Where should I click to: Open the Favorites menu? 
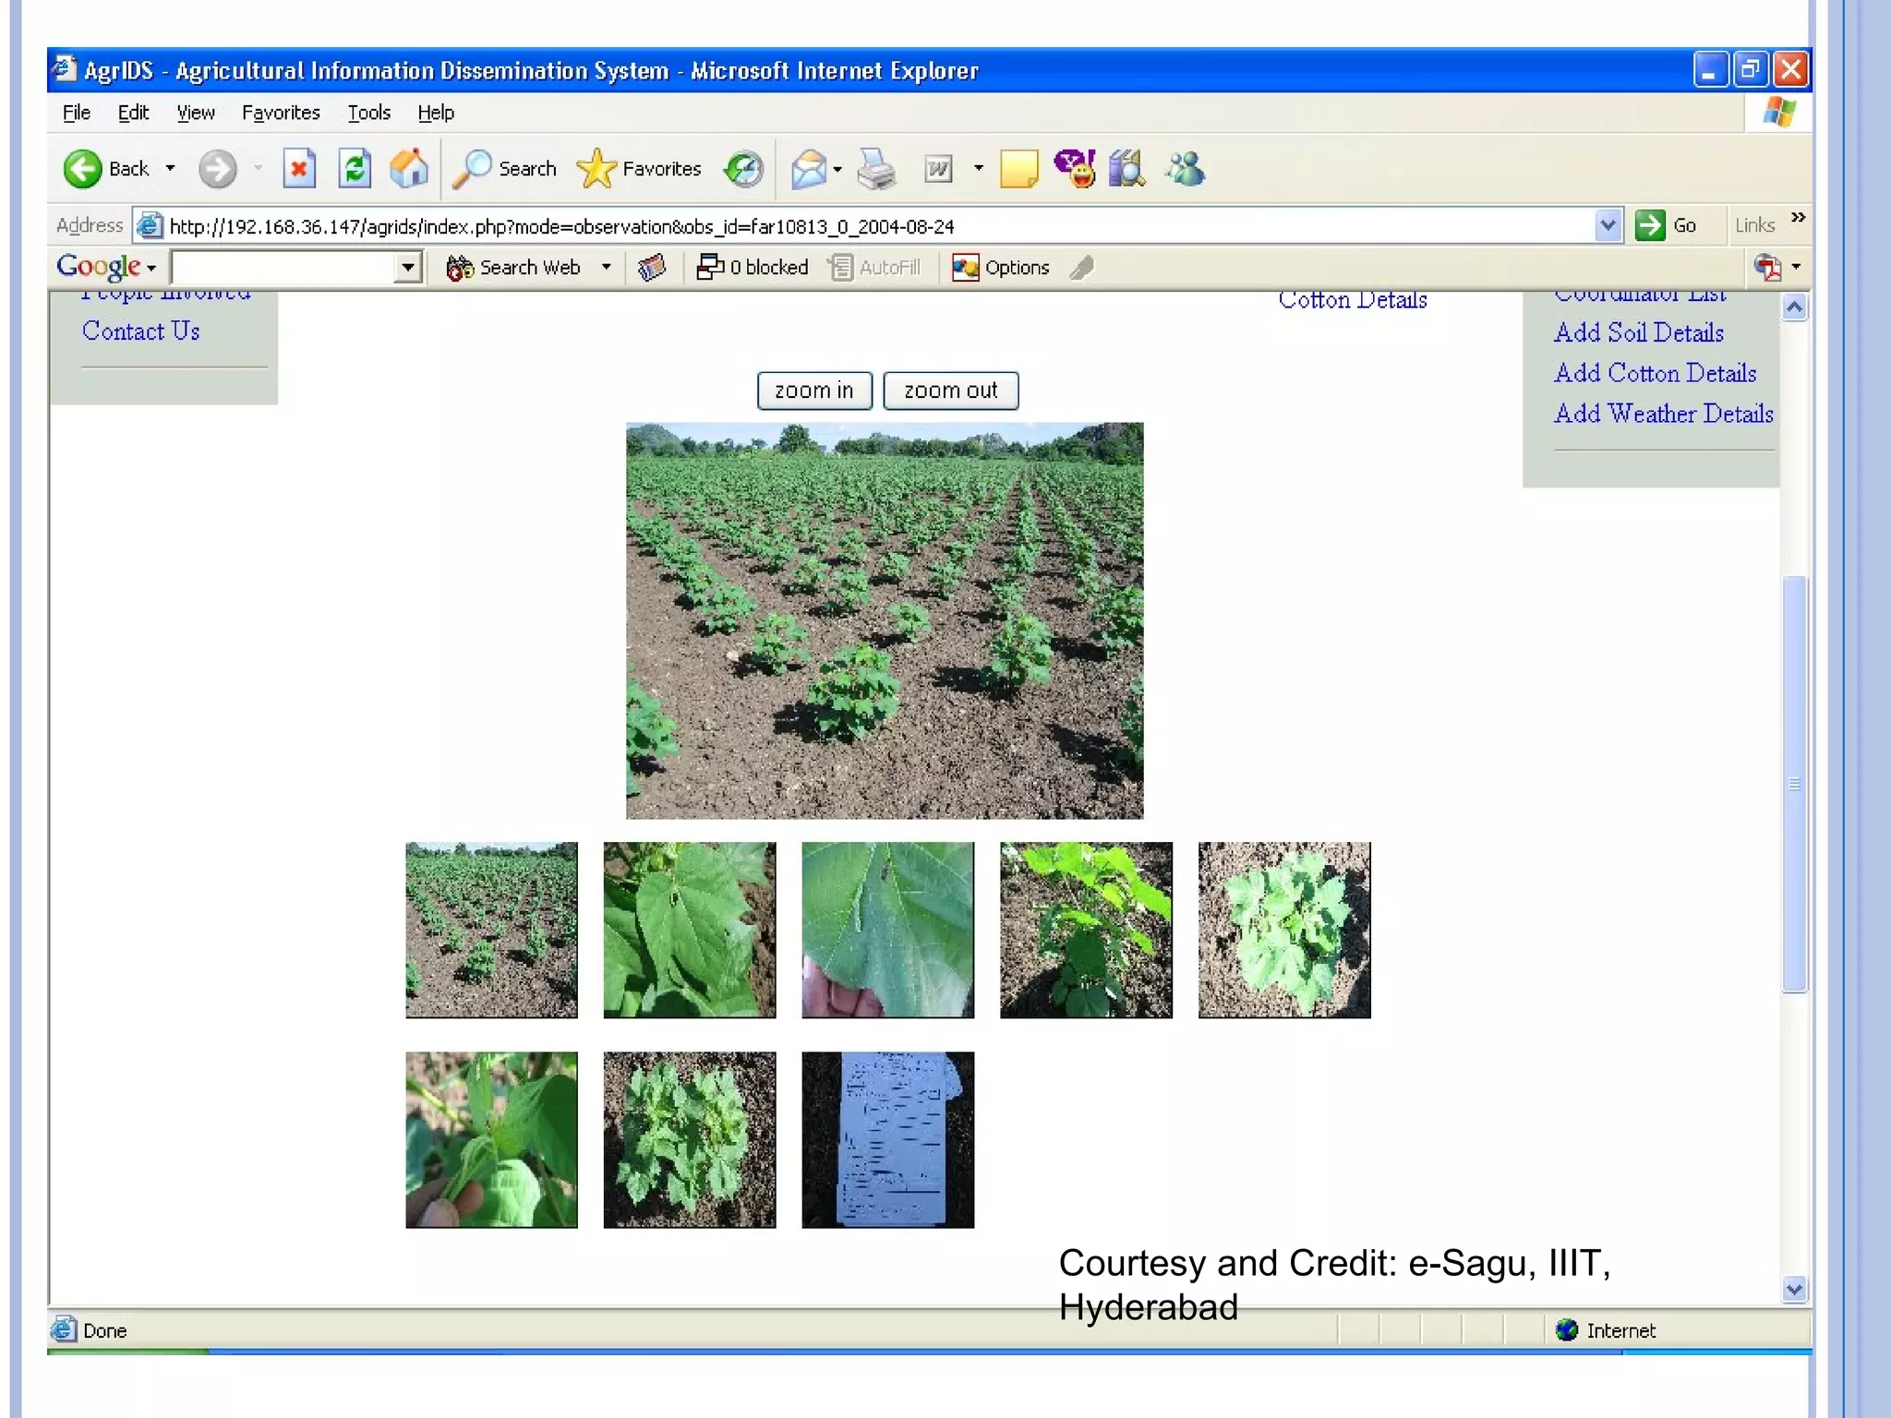point(281,113)
